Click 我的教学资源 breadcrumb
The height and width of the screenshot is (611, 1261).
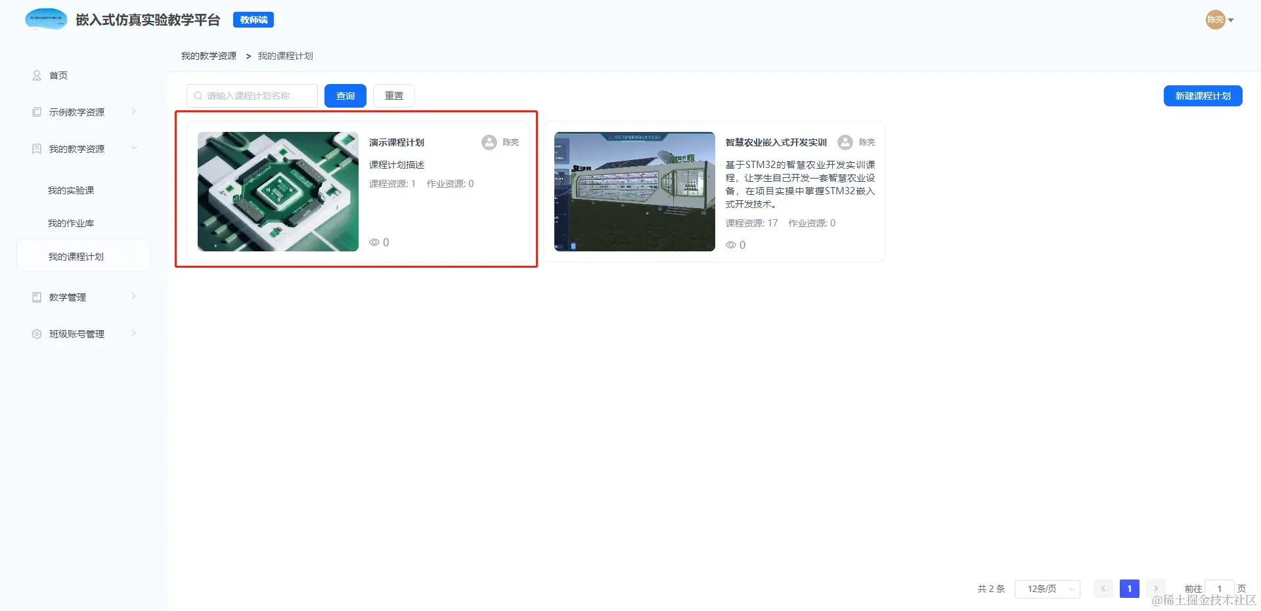click(209, 56)
